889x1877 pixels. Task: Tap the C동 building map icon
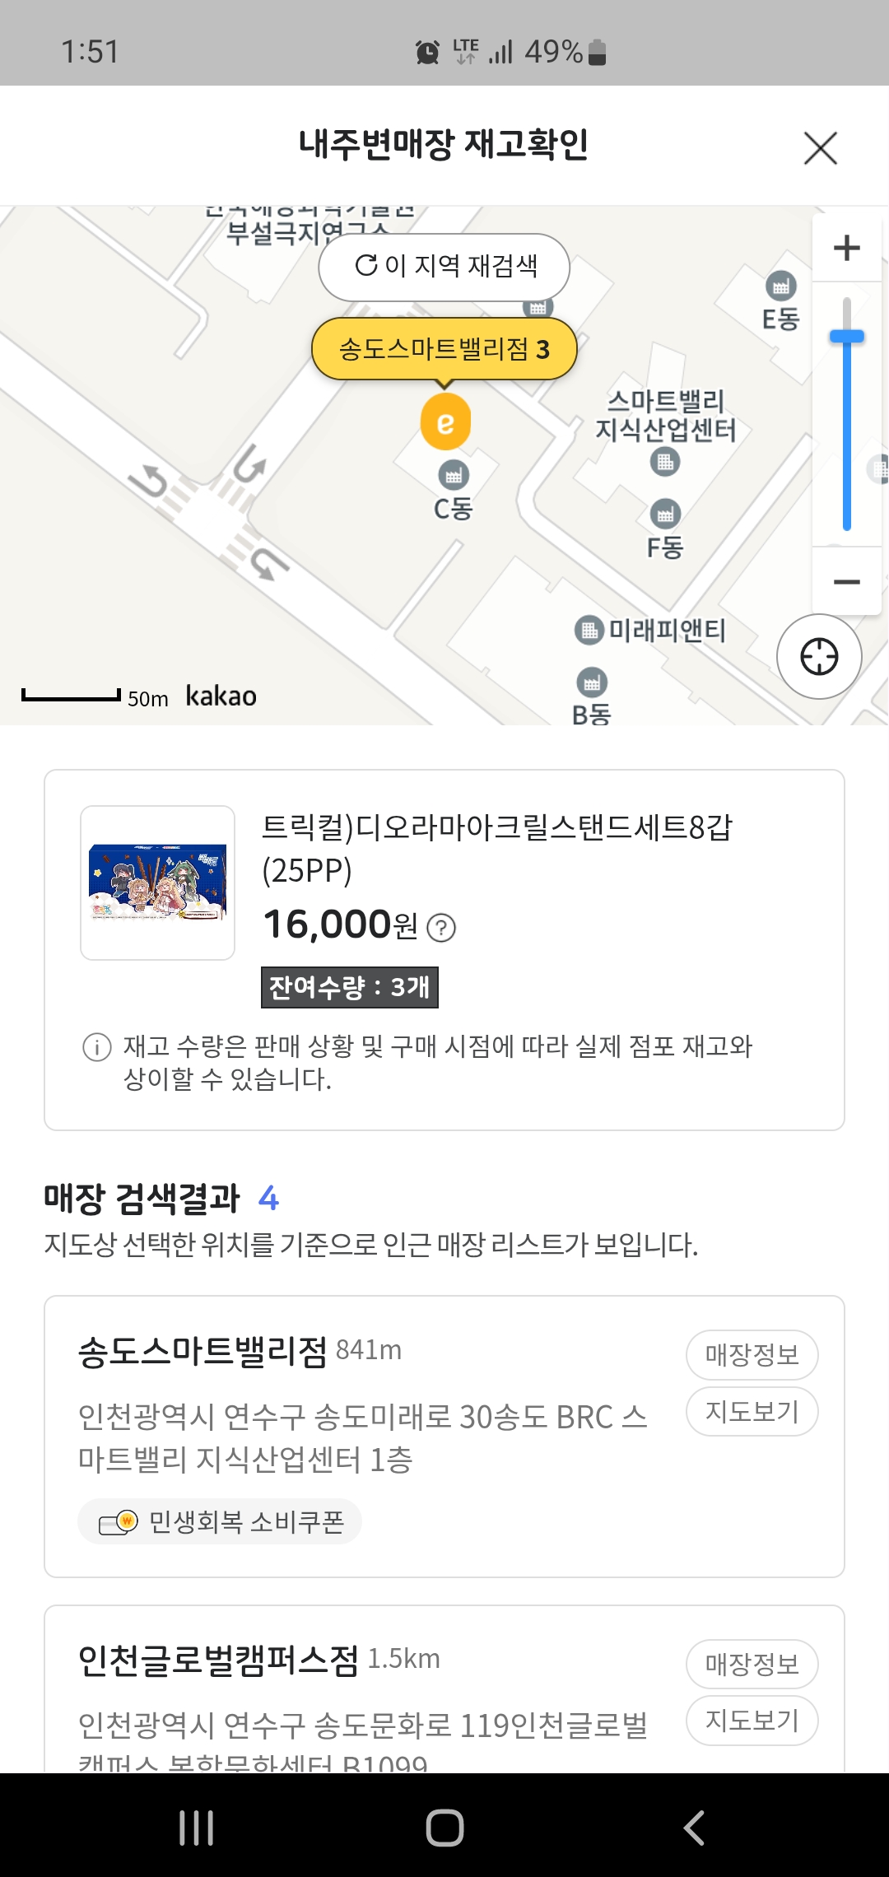(453, 475)
